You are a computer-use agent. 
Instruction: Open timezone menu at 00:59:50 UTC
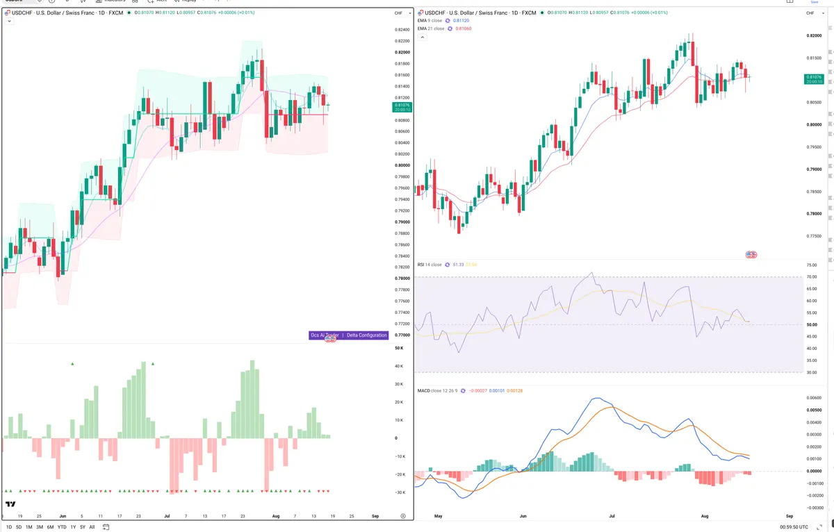[796, 527]
